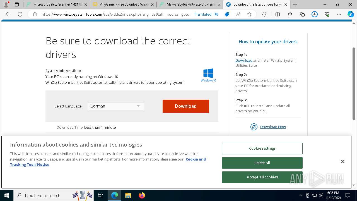357x201 pixels.
Task: Open split screen view
Action: [278, 14]
